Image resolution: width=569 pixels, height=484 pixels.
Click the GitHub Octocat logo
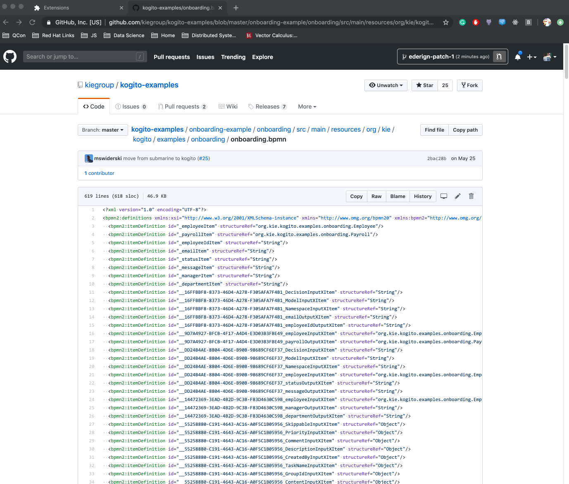(x=10, y=57)
